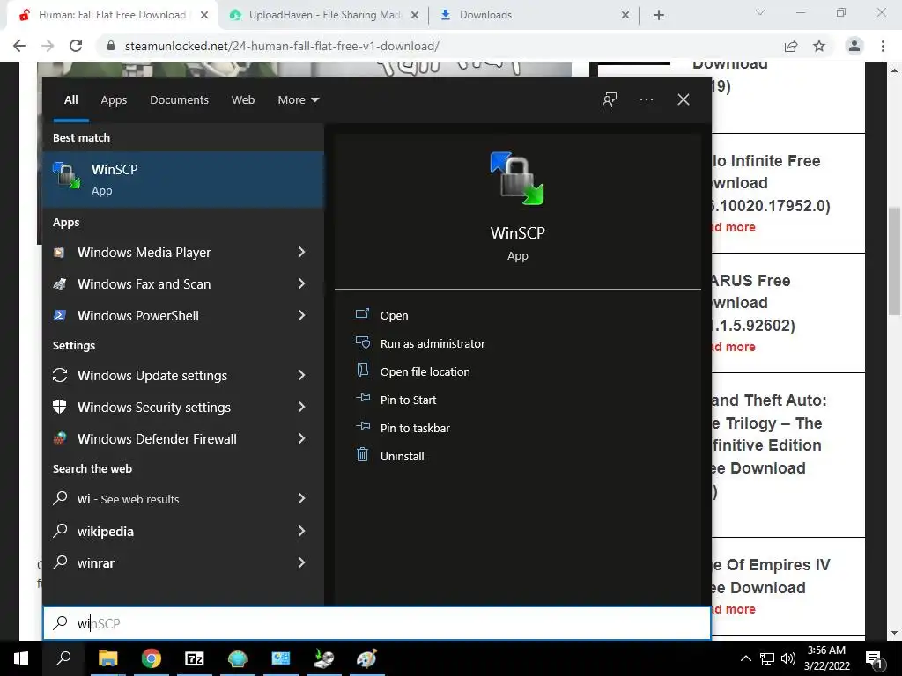902x676 pixels.
Task: Open 7-Zip from the taskbar
Action: tap(195, 658)
